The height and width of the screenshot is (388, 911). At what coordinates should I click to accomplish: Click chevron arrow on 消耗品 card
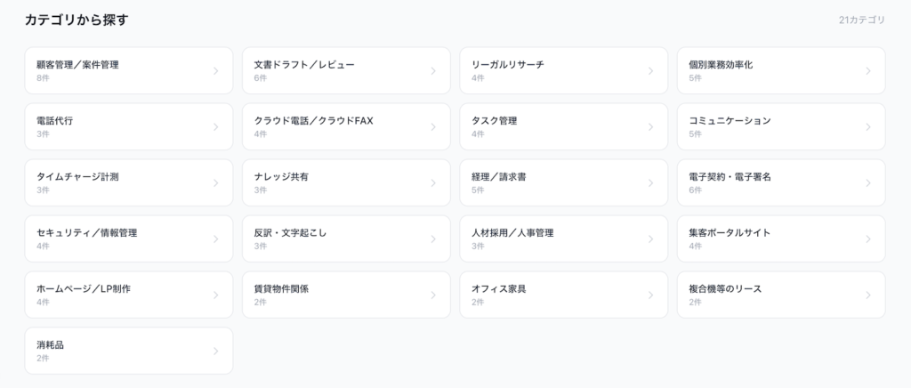click(x=215, y=352)
